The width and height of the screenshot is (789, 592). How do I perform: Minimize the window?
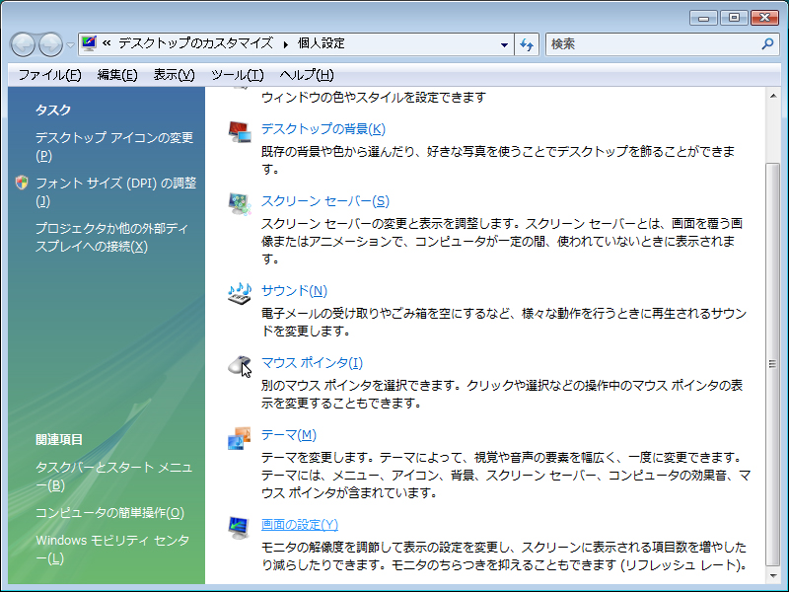point(703,18)
